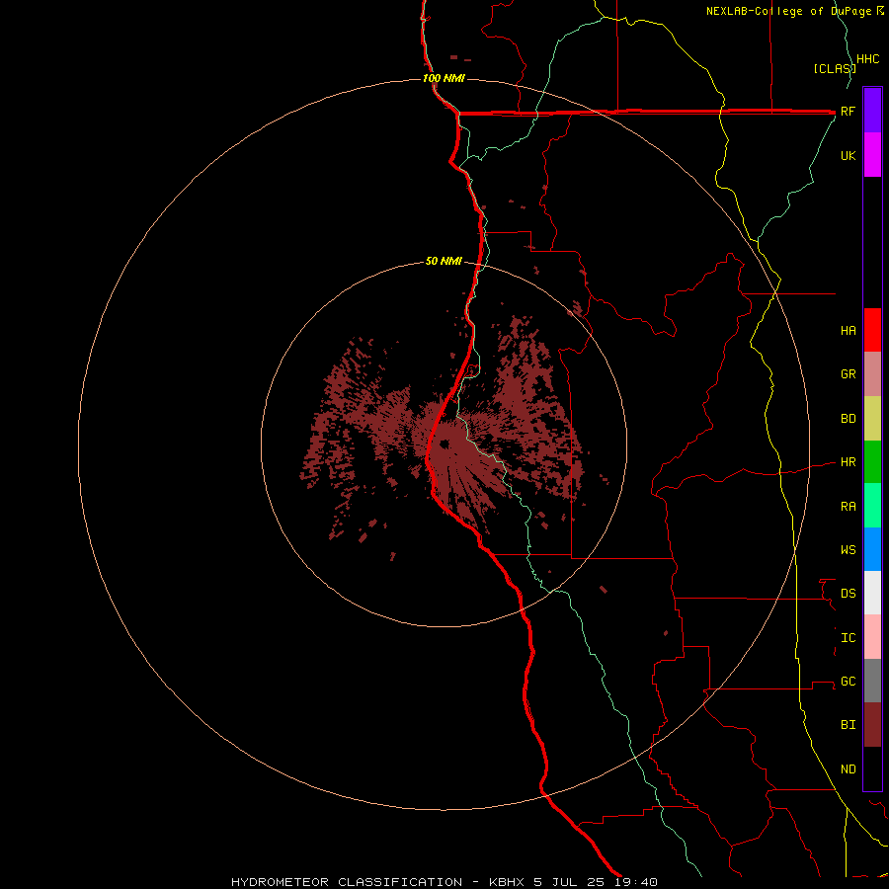Screen dimensions: 889x889
Task: Select the light pink IC swatch
Action: pyautogui.click(x=872, y=637)
